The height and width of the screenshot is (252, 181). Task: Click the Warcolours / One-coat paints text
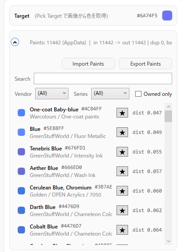(64, 117)
